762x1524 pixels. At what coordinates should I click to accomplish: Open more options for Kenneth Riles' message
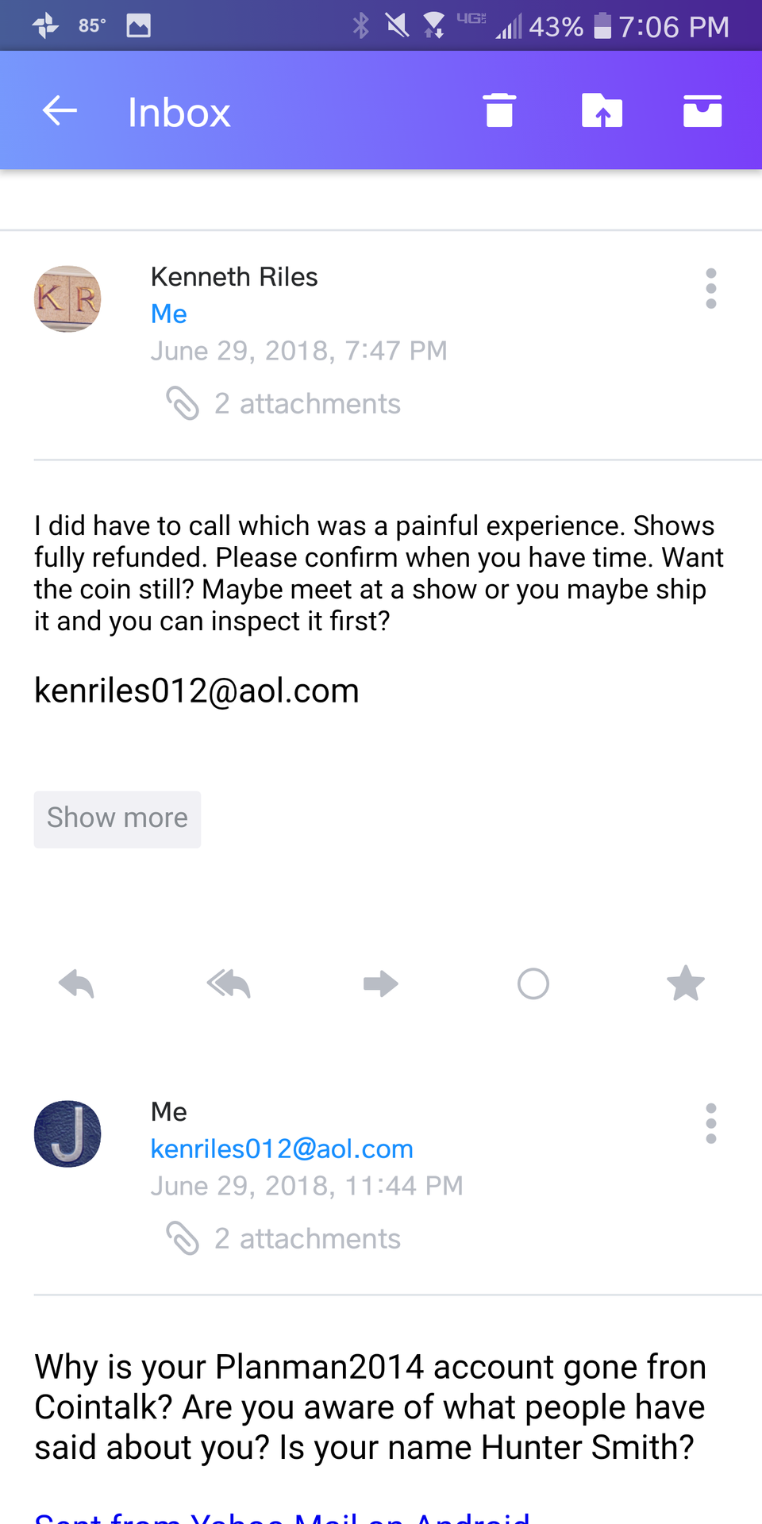(x=711, y=288)
